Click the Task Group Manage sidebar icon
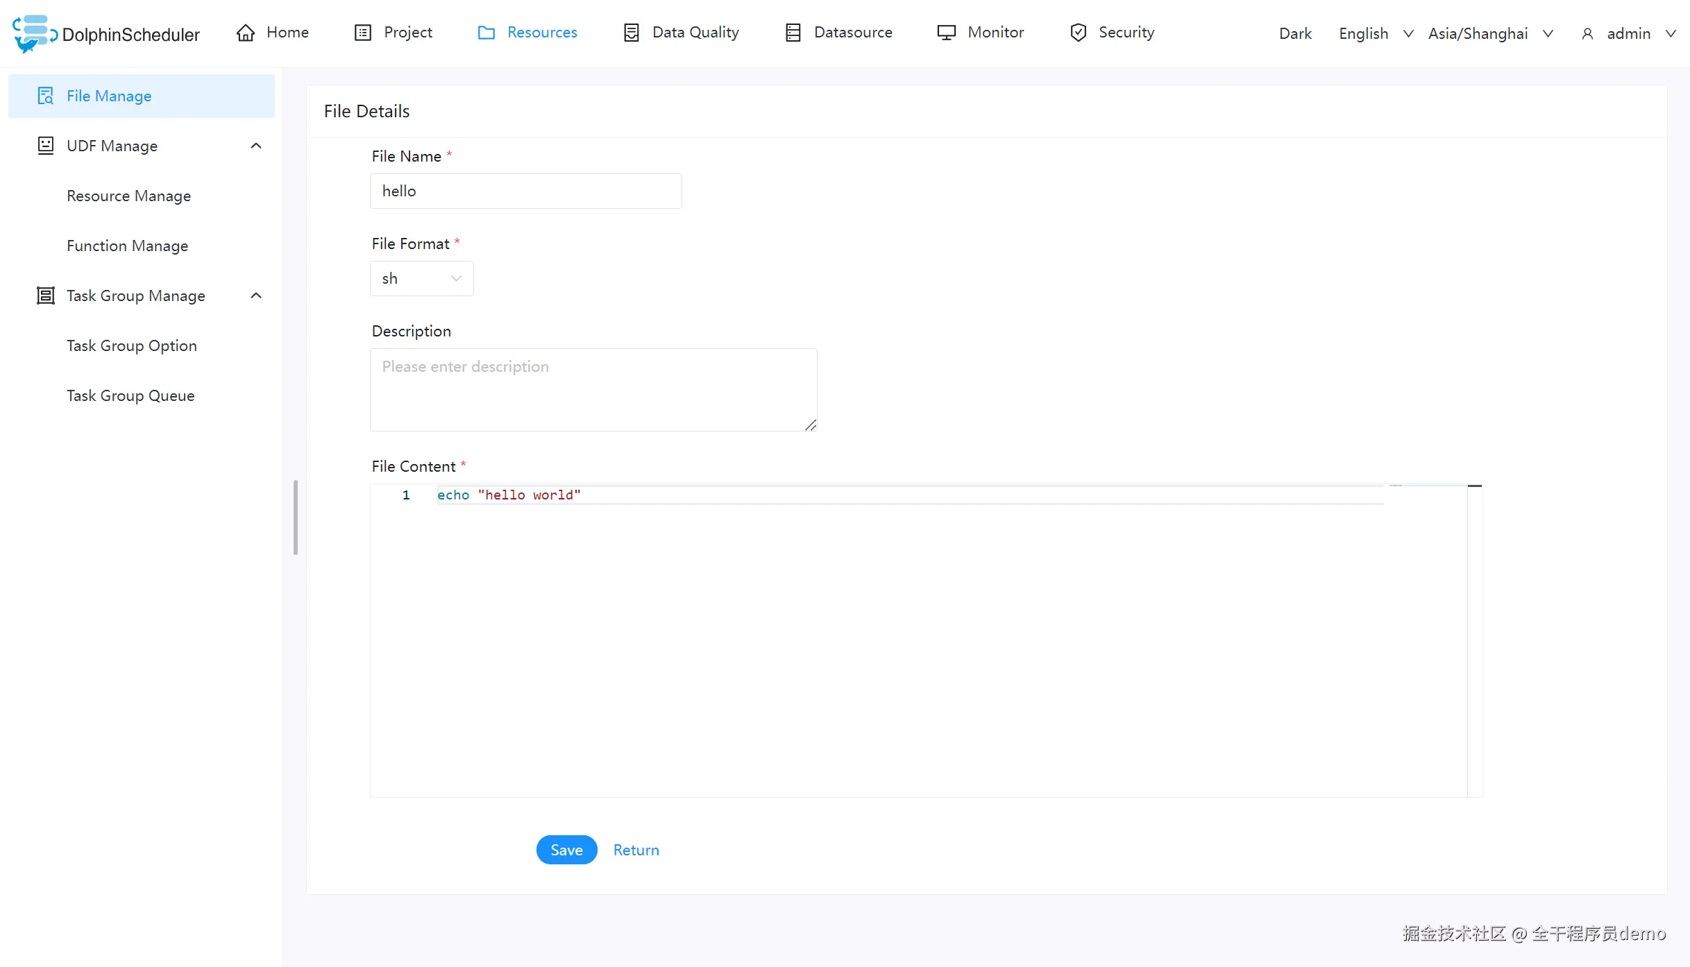This screenshot has width=1690, height=967. click(x=46, y=296)
